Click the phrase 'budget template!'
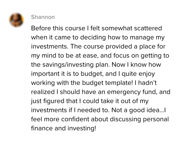The image size is (184, 144). pyautogui.click(x=107, y=83)
